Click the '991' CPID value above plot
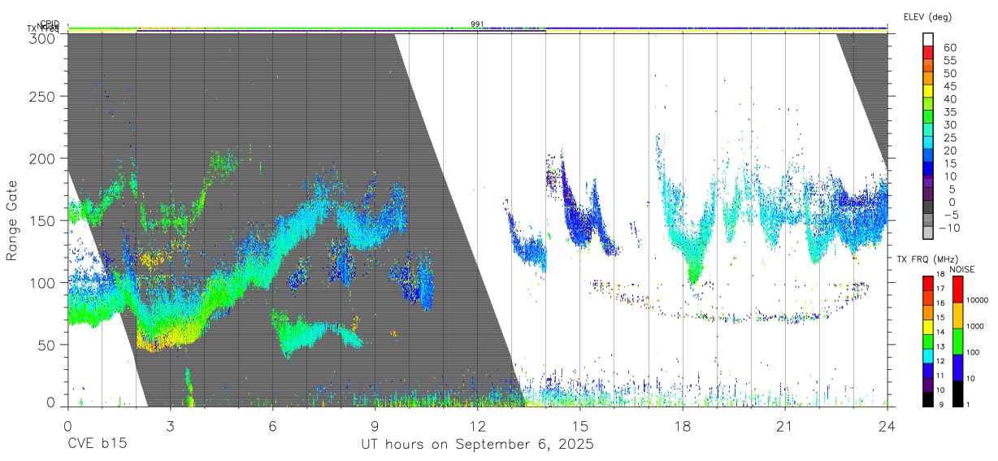Screen dimensions: 998x461 tap(477, 24)
